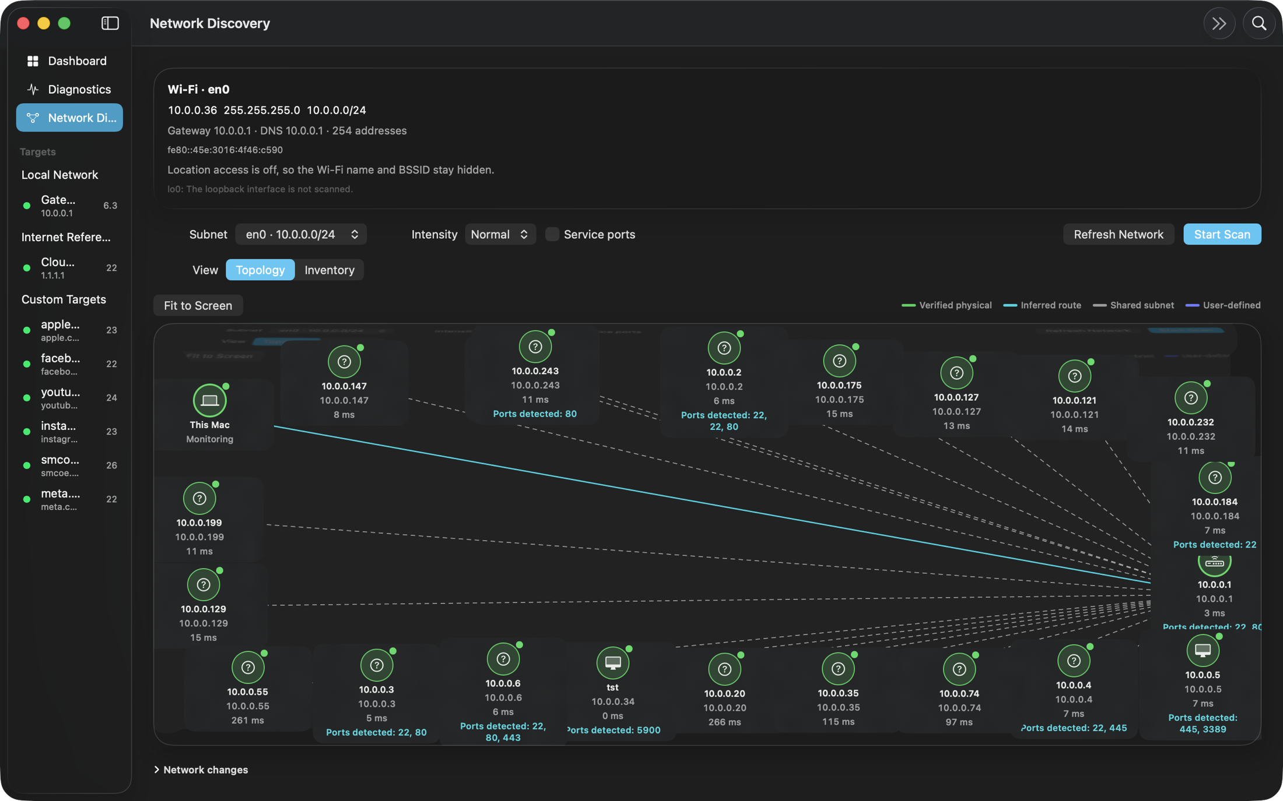Open the Subnet en0 dropdown
Viewport: 1283px width, 801px height.
tap(301, 234)
